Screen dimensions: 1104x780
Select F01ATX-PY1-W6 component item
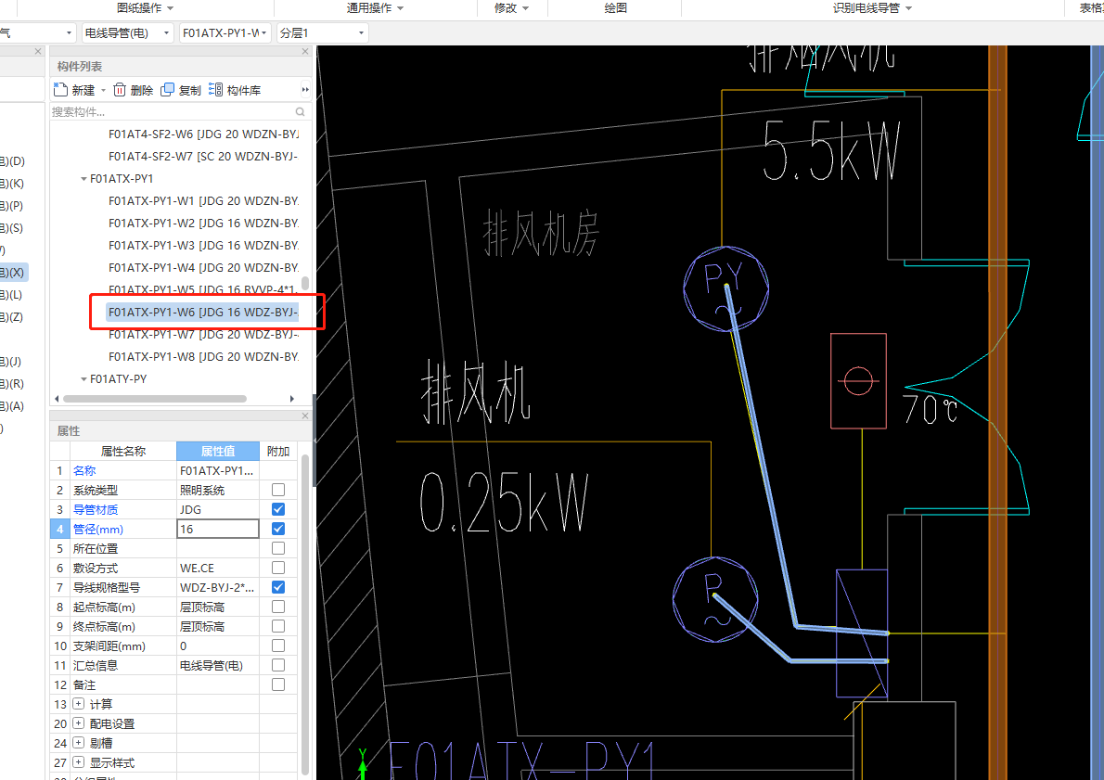click(x=203, y=312)
